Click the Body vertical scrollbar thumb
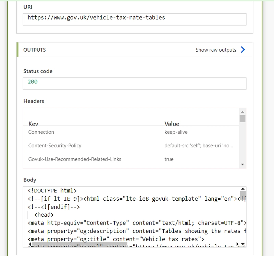Viewport: 274px width, 256px height. click(x=243, y=195)
